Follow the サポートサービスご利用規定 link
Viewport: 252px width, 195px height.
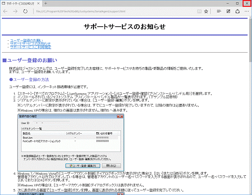tap(31, 47)
